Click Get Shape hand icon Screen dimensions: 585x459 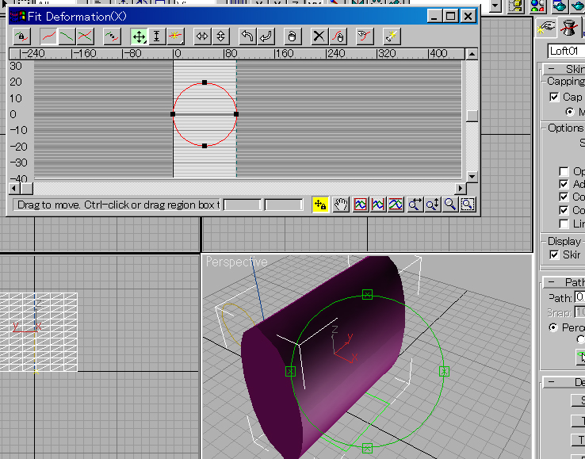[x=365, y=36]
